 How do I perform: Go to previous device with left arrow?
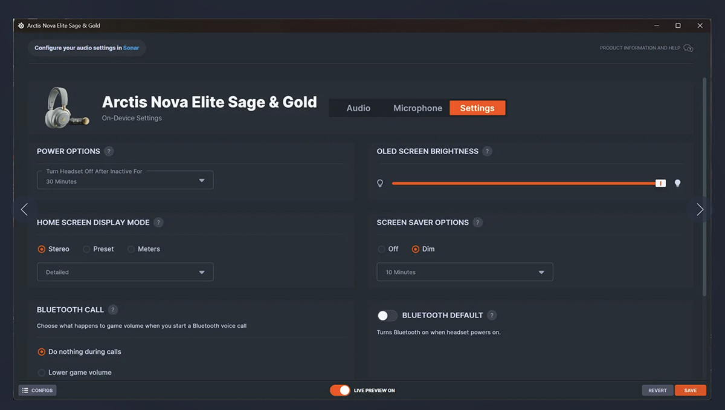coord(24,209)
